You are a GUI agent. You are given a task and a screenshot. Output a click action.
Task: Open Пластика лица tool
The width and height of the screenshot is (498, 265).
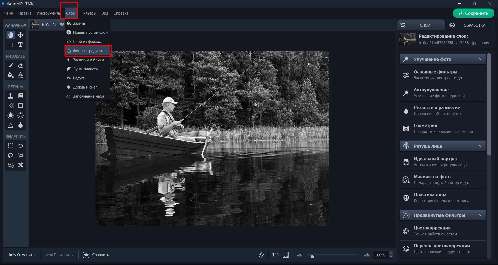pyautogui.click(x=442, y=198)
